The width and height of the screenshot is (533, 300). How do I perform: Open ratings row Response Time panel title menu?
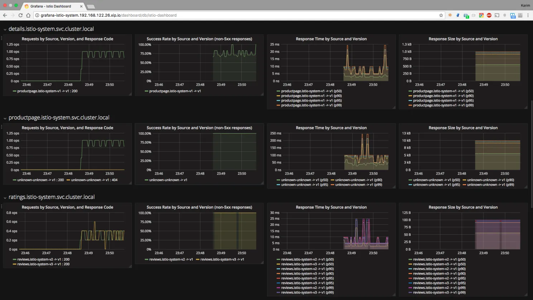pos(331,207)
